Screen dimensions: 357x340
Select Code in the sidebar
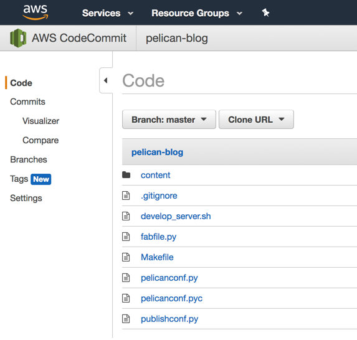(21, 83)
